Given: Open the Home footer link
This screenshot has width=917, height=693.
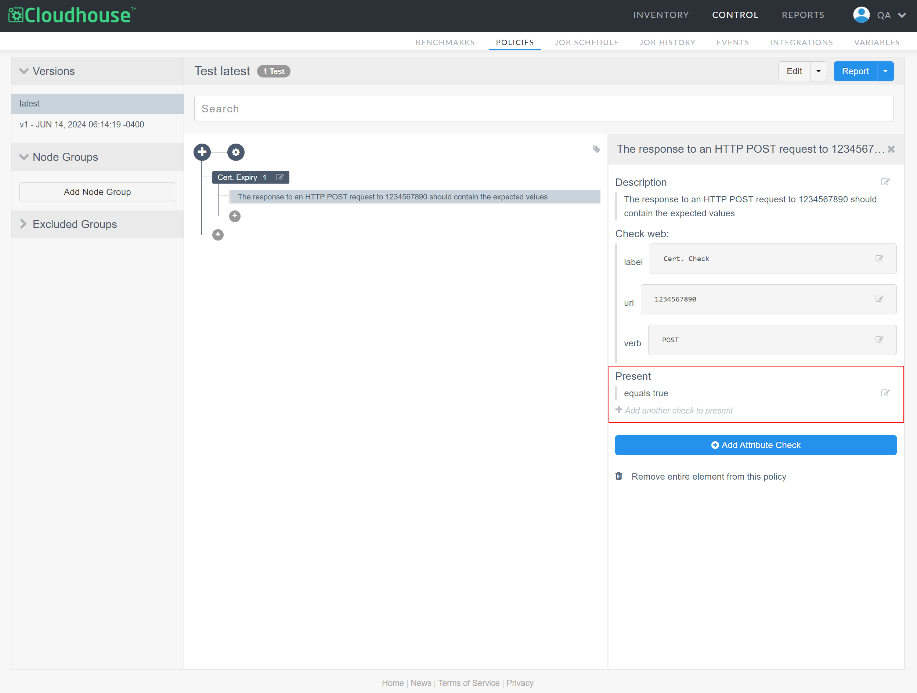Looking at the screenshot, I should pos(393,683).
